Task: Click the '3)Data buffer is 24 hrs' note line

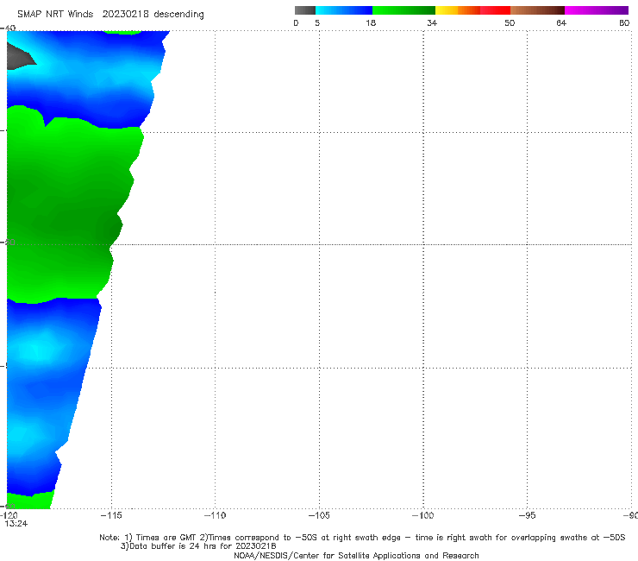Action: (x=198, y=546)
